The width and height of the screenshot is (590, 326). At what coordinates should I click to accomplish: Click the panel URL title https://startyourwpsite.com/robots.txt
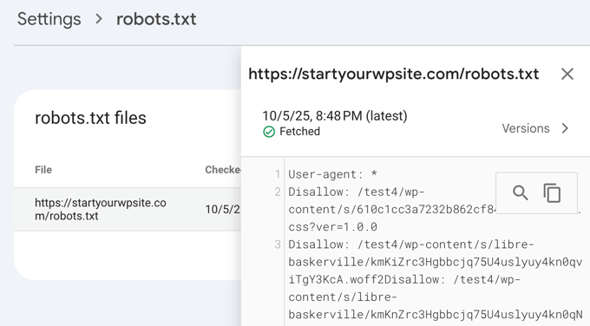tap(394, 74)
